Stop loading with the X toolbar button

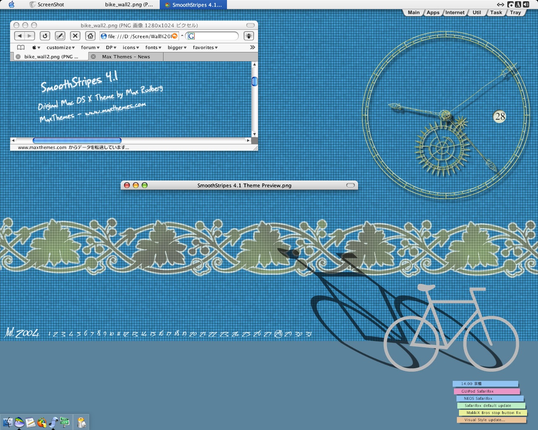point(75,36)
